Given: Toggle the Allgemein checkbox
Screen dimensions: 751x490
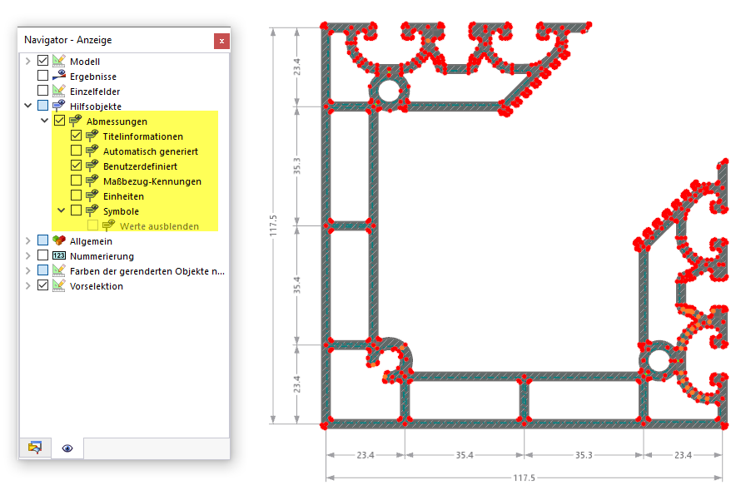Looking at the screenshot, I should tap(42, 240).
